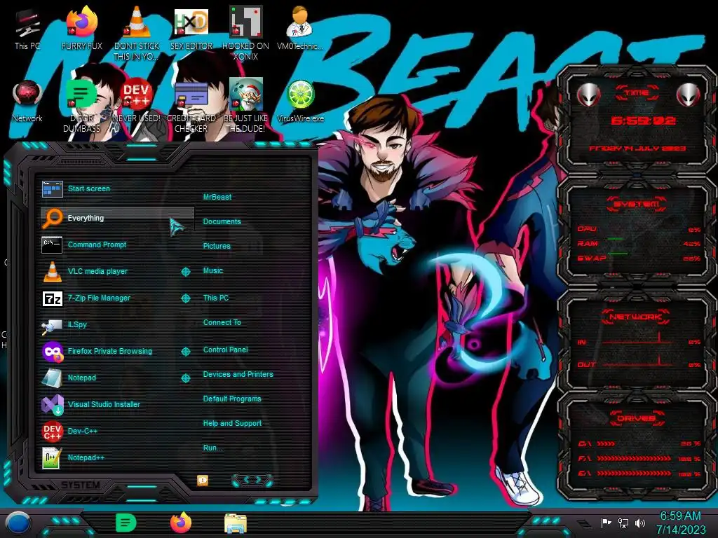Launch the Everything search app
Image resolution: width=718 pixels, height=538 pixels.
coord(117,219)
